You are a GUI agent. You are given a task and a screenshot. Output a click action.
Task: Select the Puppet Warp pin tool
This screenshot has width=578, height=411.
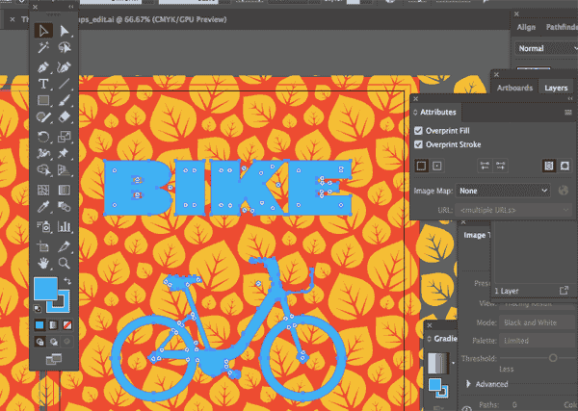64,153
